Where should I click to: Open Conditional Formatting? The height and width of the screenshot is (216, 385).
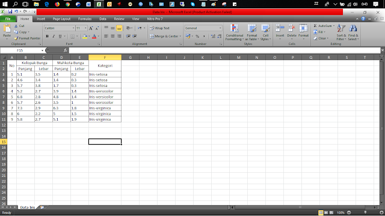(235, 32)
